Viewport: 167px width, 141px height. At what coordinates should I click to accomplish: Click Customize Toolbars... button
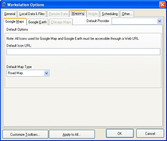pos(25,134)
